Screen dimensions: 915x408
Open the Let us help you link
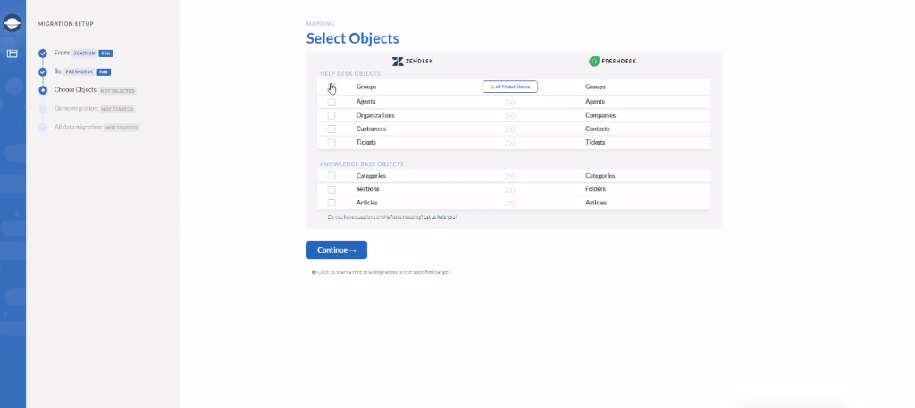pos(440,217)
